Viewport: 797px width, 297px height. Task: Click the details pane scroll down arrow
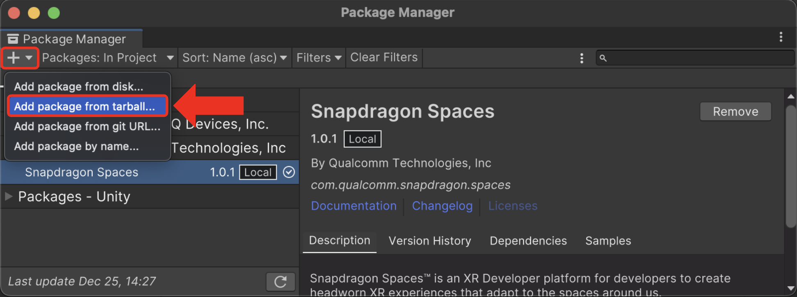coord(791,289)
